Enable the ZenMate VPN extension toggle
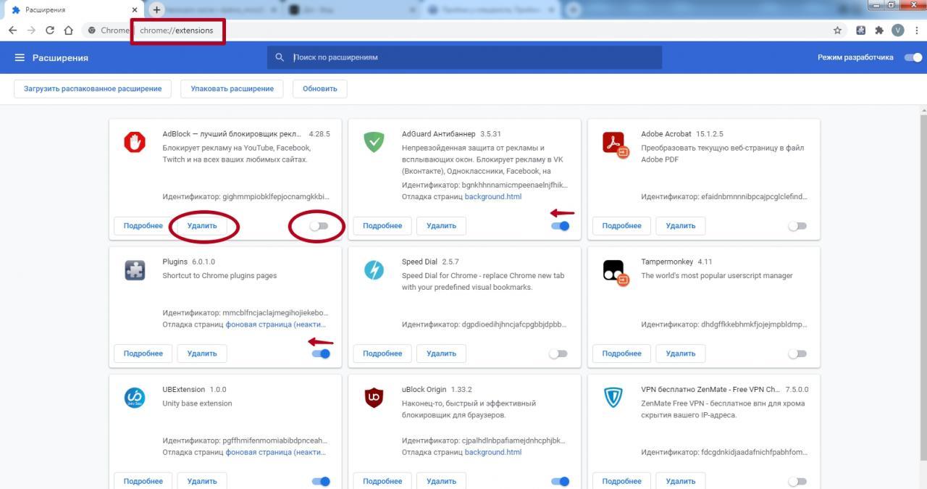 tap(797, 481)
